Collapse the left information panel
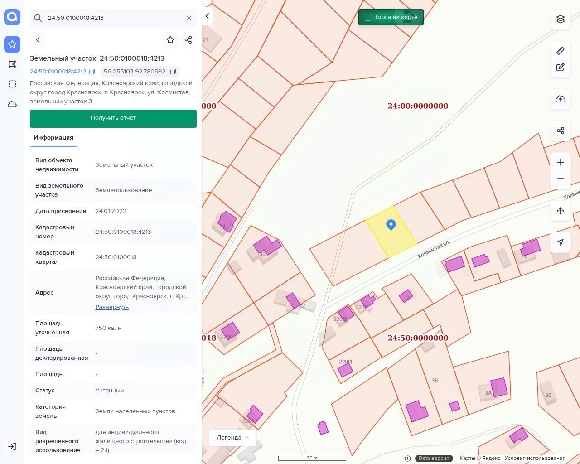 (207, 16)
